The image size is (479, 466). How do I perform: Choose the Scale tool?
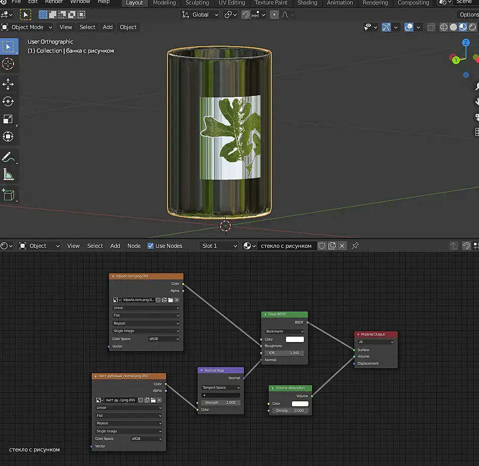(9, 119)
